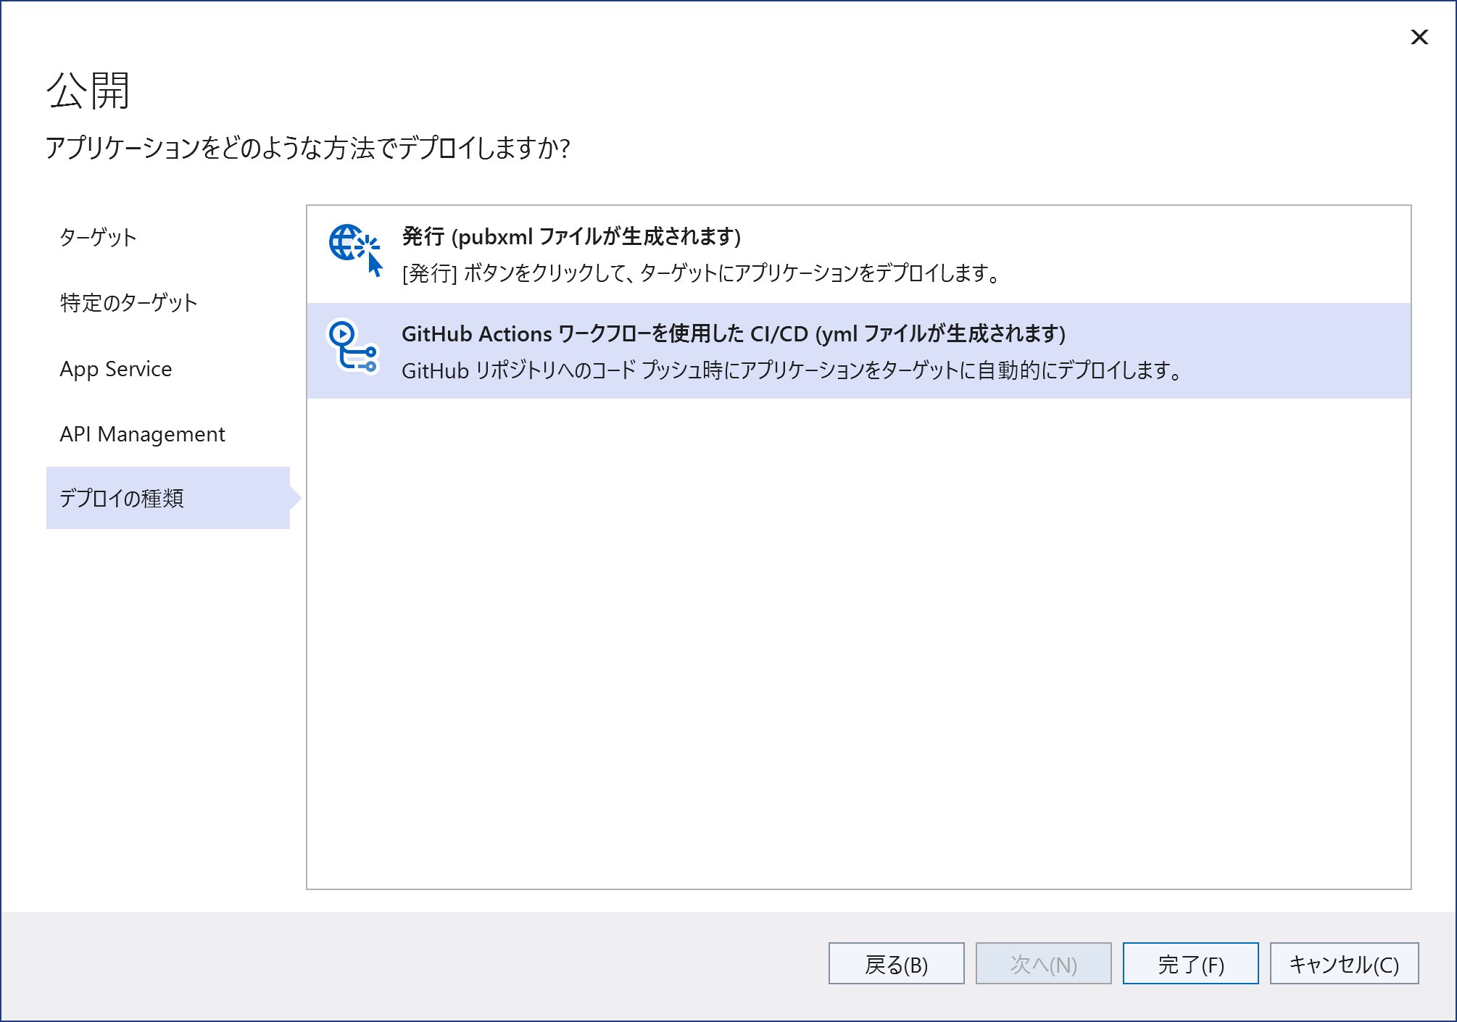The height and width of the screenshot is (1022, 1457).
Task: Select GitHub Actions CI/CD yml option title
Action: pos(734,333)
